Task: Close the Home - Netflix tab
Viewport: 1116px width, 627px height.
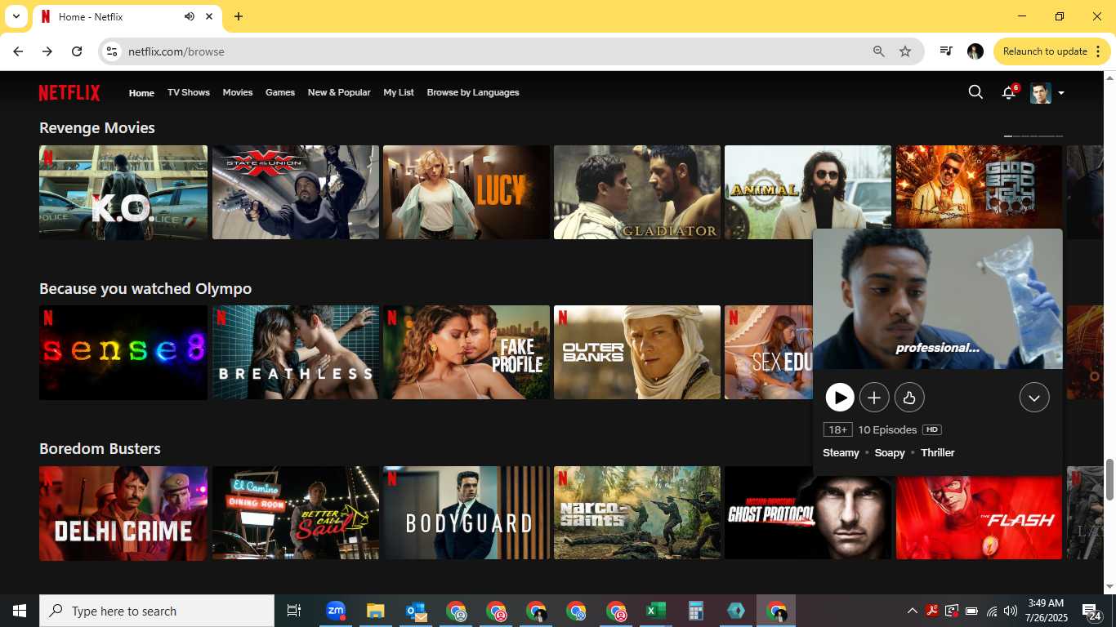Action: 209,16
